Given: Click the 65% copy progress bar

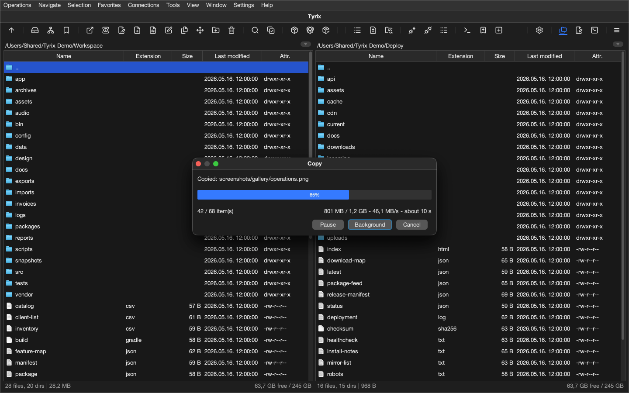Looking at the screenshot, I should click(x=314, y=195).
